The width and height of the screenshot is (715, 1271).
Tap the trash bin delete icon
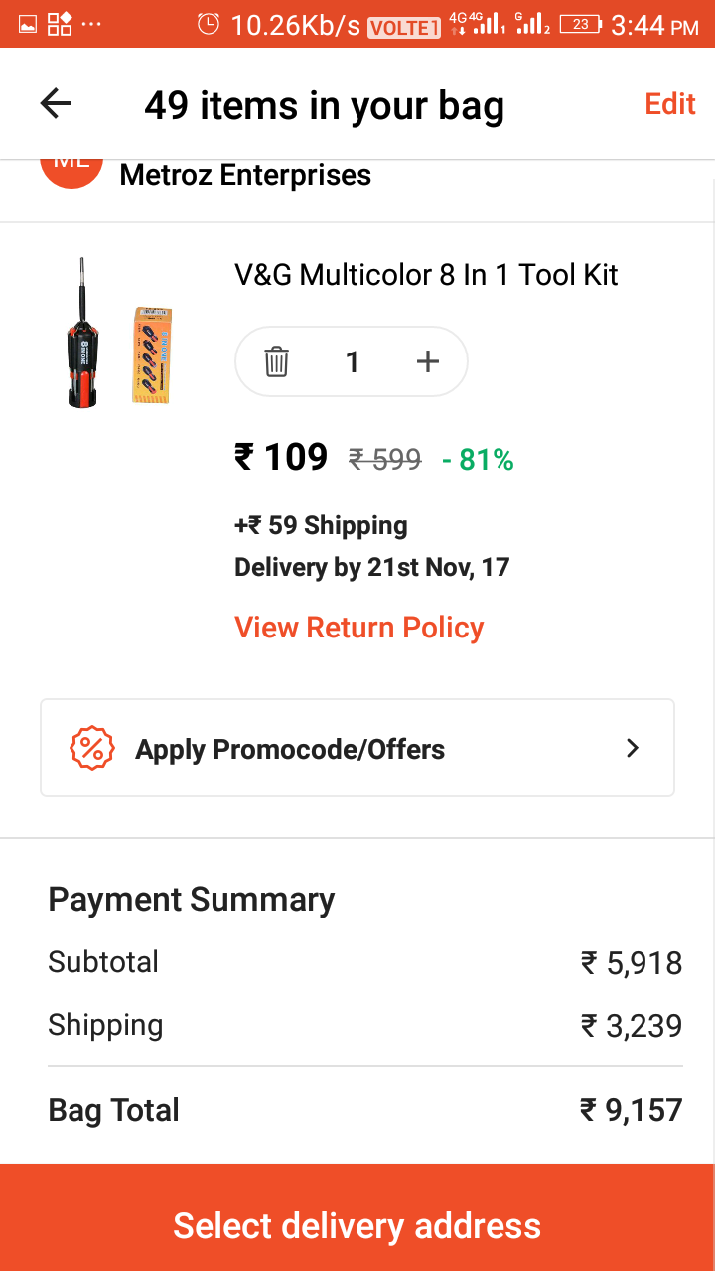pos(276,362)
